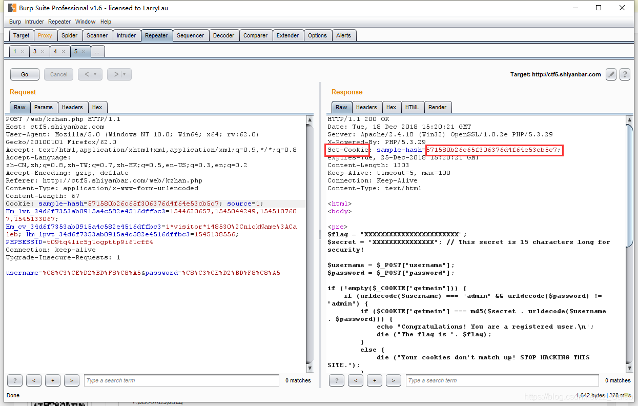Switch to the Spider tab

(x=70, y=35)
